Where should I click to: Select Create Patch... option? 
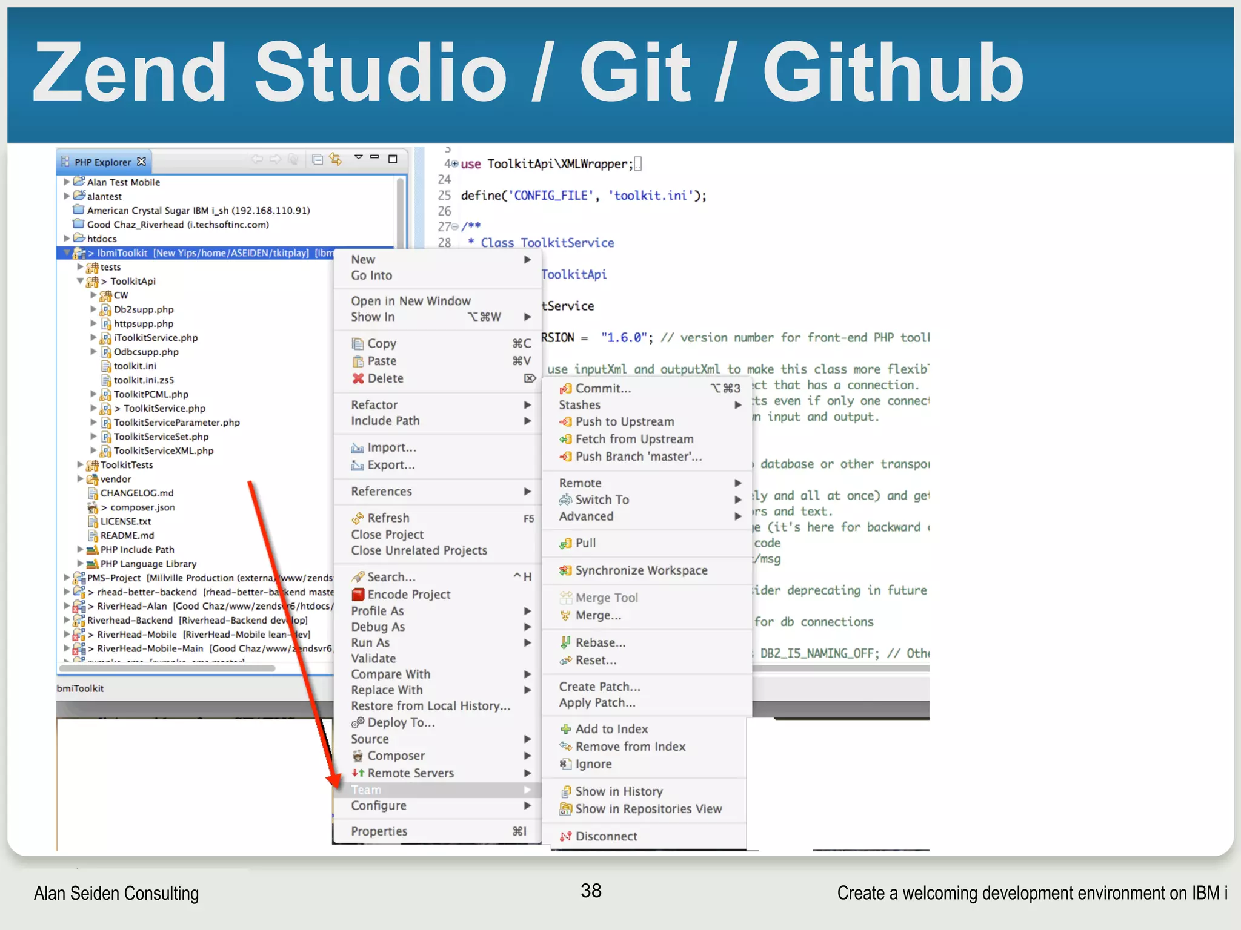[647, 687]
